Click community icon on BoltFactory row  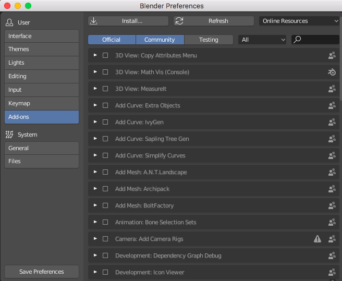point(332,205)
